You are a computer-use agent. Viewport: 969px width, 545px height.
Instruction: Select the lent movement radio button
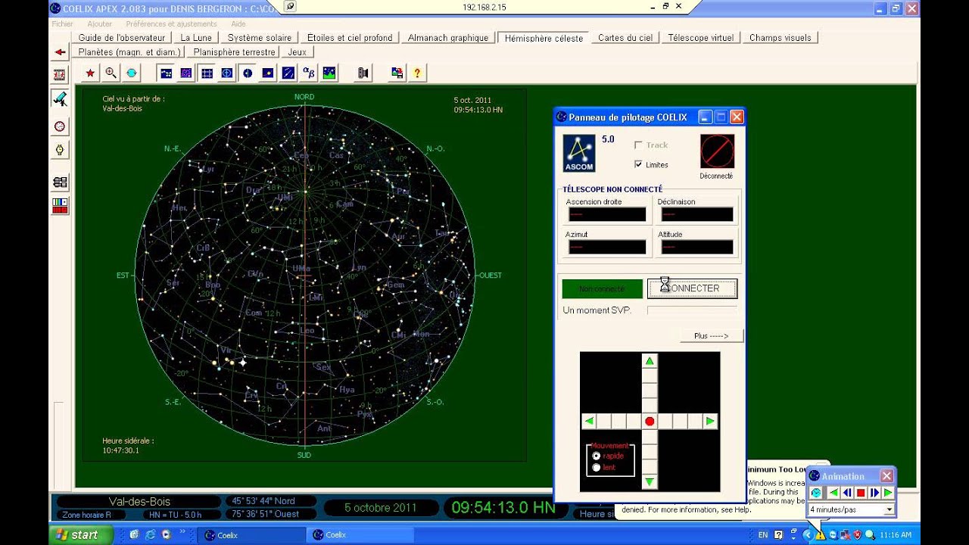(597, 468)
